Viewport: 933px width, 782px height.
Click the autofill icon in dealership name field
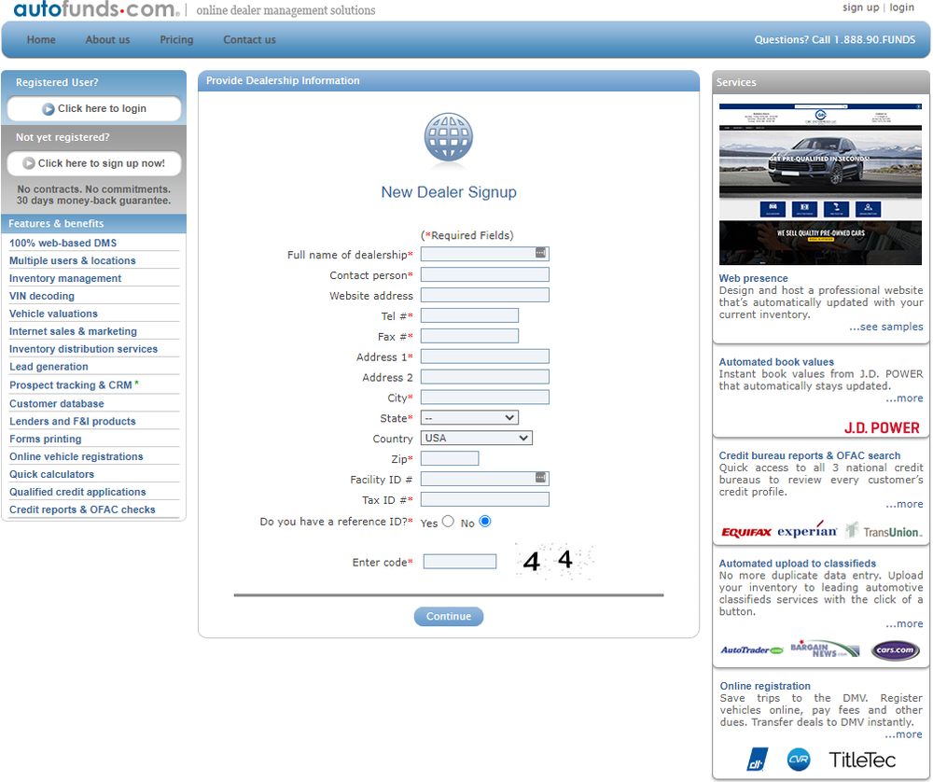click(x=540, y=253)
